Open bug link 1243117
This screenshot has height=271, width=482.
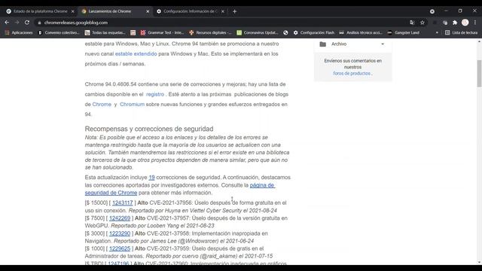(x=122, y=202)
